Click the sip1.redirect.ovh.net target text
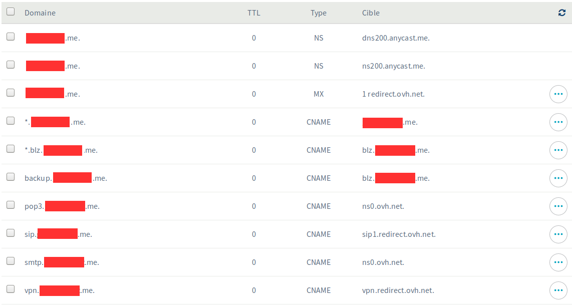 tap(399, 234)
